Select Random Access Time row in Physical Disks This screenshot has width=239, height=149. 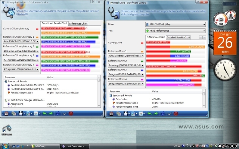click(155, 107)
